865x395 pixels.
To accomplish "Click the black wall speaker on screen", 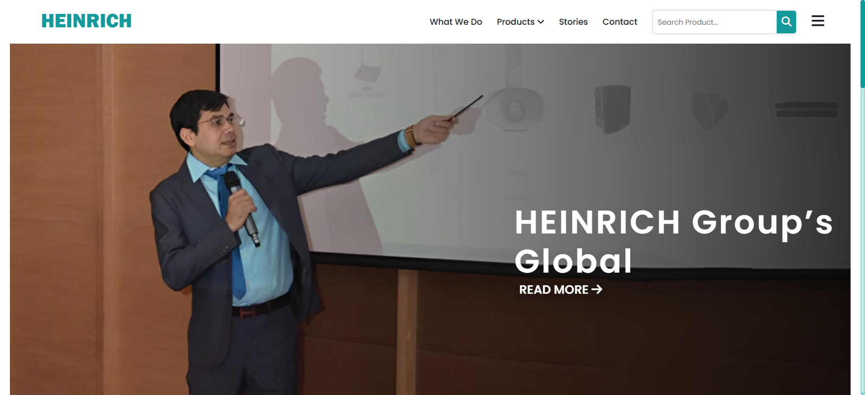I will click(x=612, y=109).
